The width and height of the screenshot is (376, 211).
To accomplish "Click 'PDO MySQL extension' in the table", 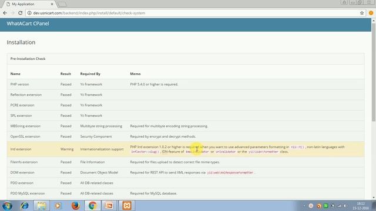I will (28, 193).
